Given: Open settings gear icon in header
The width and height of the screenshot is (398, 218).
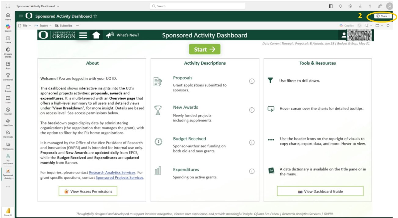Looking at the screenshot, I should tap(350, 6).
